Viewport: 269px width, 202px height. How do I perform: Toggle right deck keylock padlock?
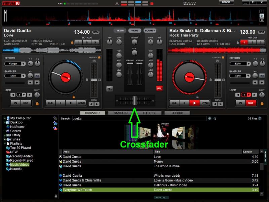(223, 57)
